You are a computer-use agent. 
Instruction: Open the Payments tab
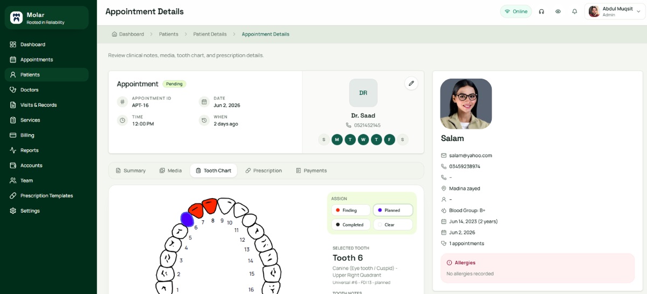(311, 170)
